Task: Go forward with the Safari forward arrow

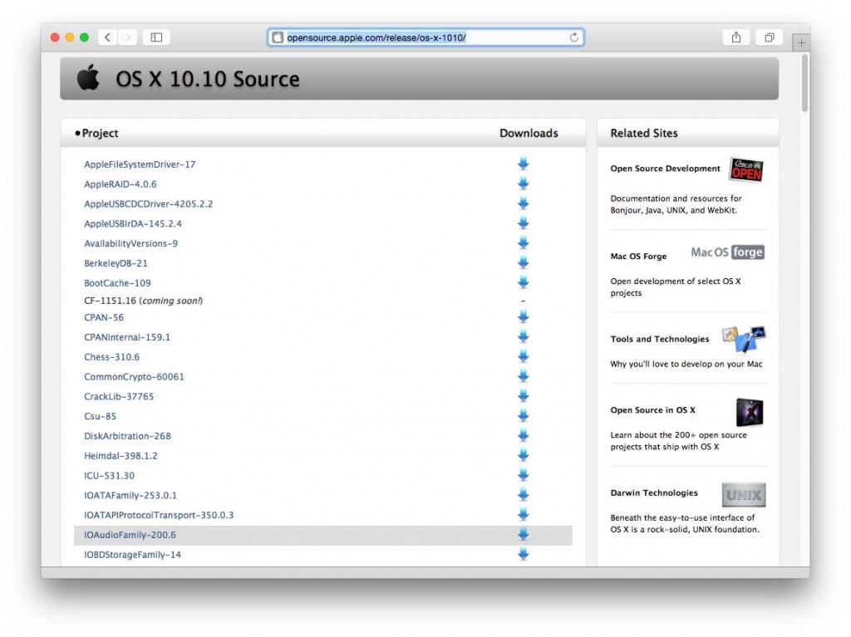Action: pyautogui.click(x=127, y=37)
